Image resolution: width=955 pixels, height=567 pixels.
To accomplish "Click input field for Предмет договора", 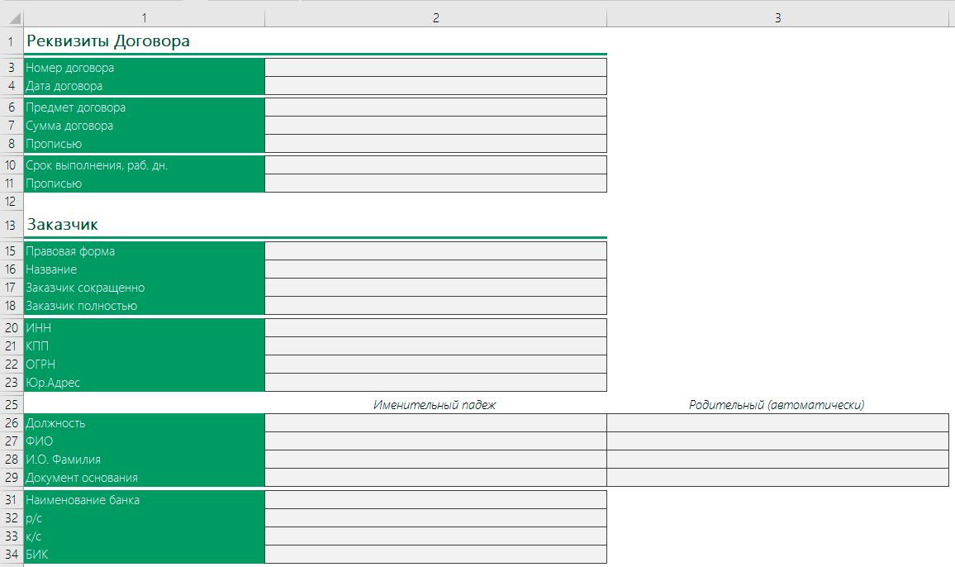I will coord(436,107).
